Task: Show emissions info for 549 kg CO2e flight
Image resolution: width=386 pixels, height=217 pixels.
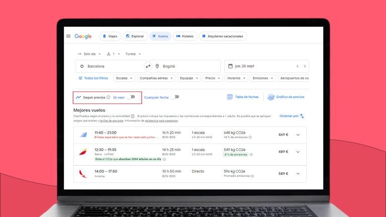Action: pyautogui.click(x=251, y=155)
